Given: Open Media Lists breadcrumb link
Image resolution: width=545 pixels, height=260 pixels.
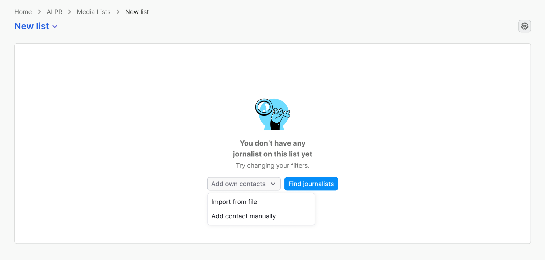Looking at the screenshot, I should coord(94,12).
